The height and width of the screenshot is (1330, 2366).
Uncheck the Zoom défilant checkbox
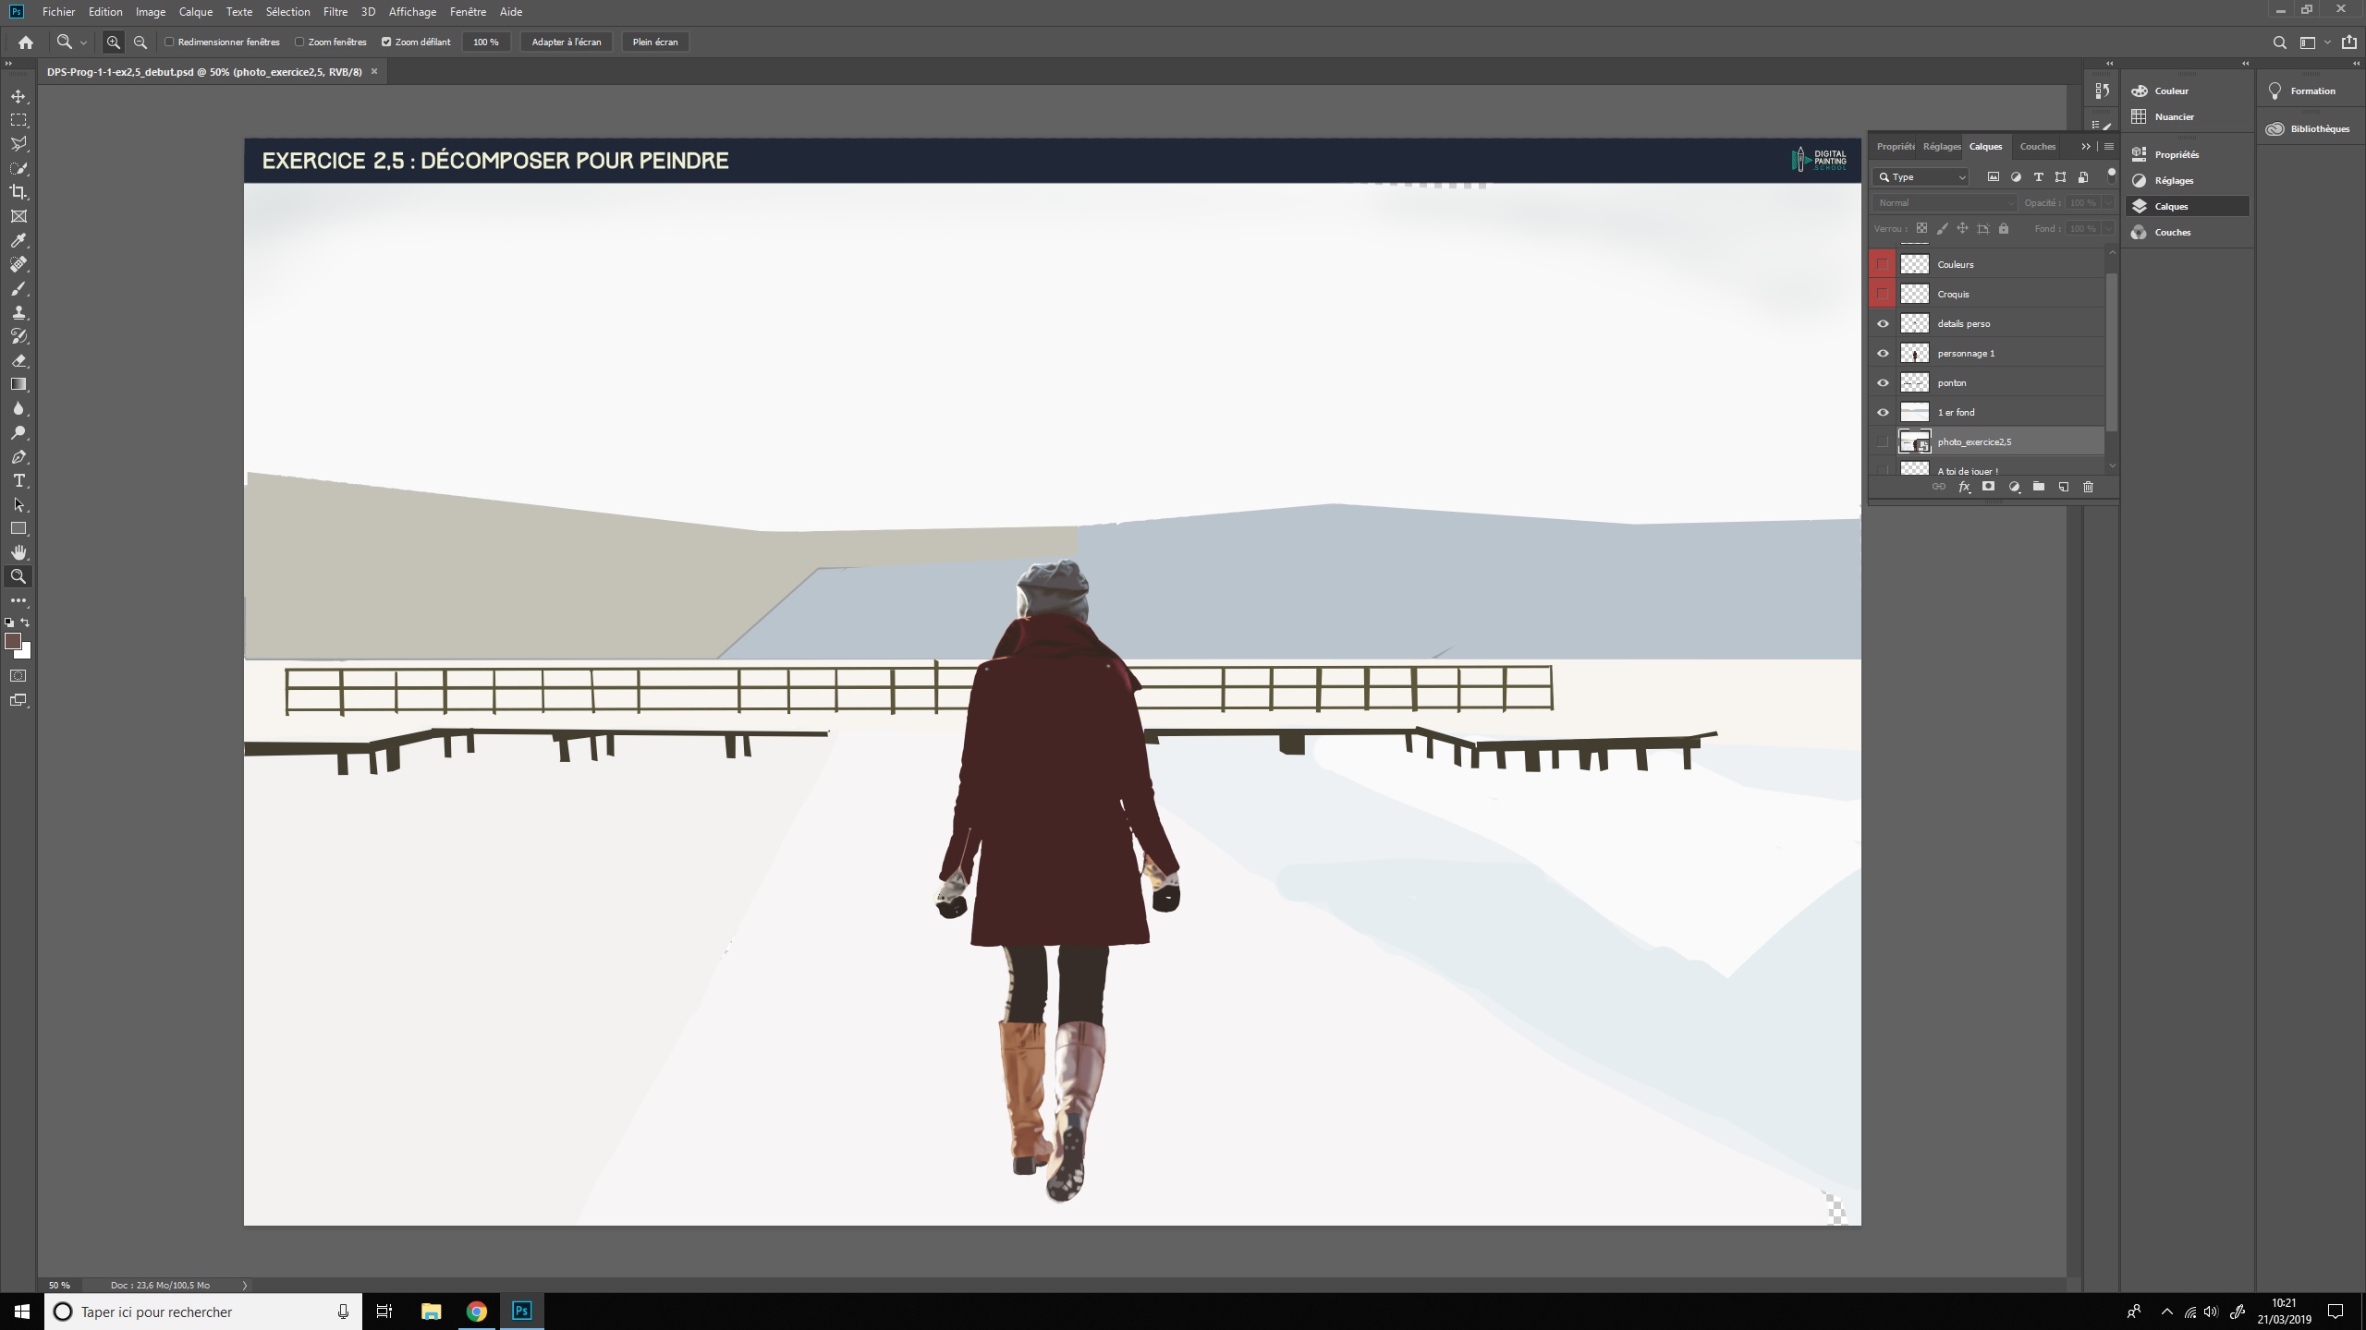pyautogui.click(x=386, y=42)
